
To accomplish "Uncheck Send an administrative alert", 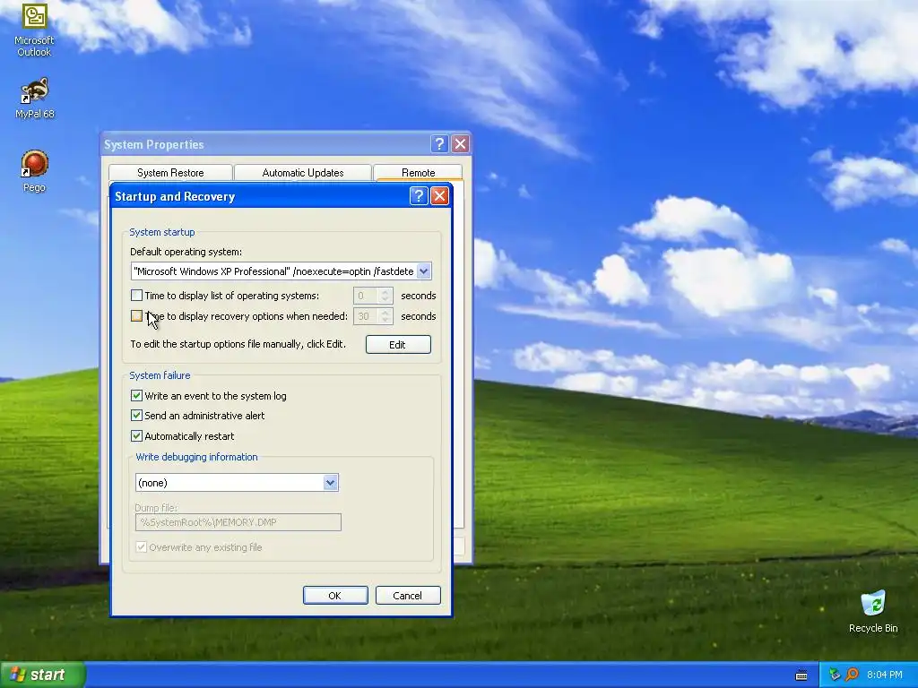I will pos(136,416).
